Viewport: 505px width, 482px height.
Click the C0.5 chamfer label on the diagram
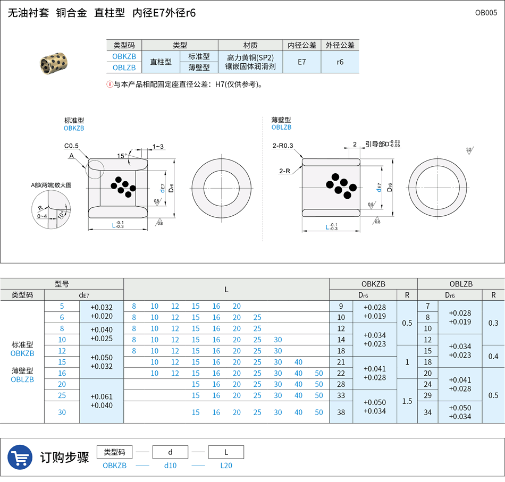[71, 146]
